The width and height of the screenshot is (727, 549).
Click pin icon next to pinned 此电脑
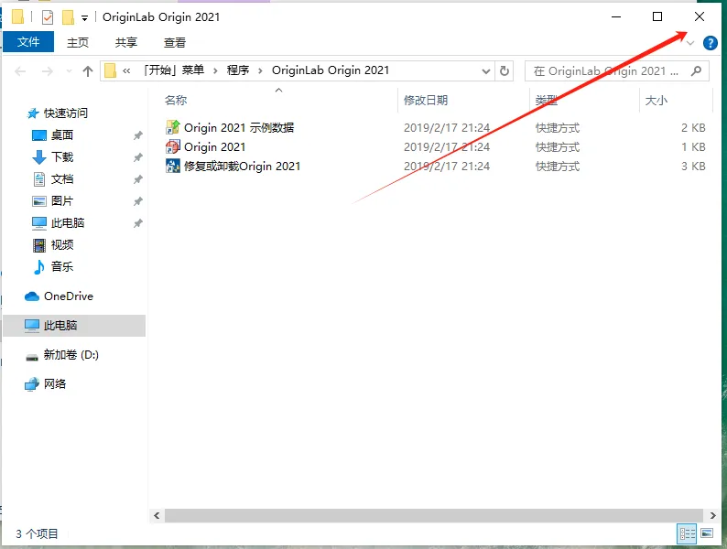tap(137, 223)
